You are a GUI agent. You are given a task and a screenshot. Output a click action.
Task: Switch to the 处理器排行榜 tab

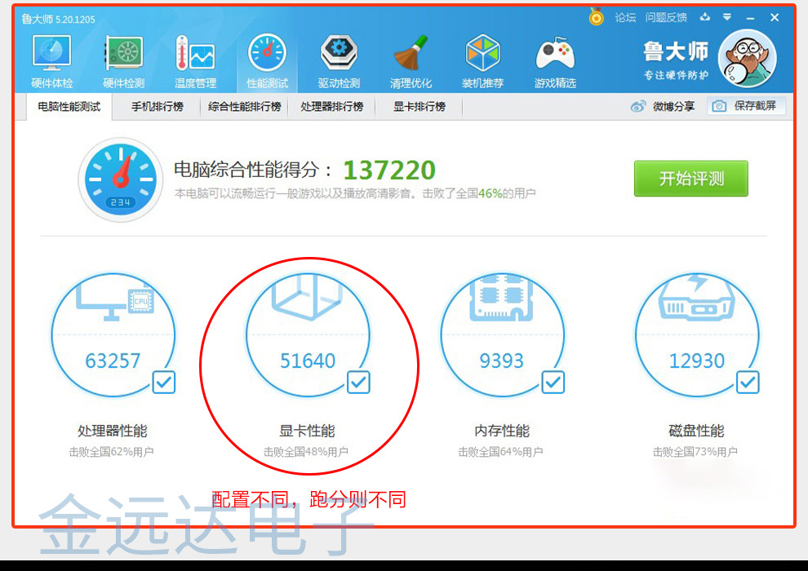(x=332, y=107)
